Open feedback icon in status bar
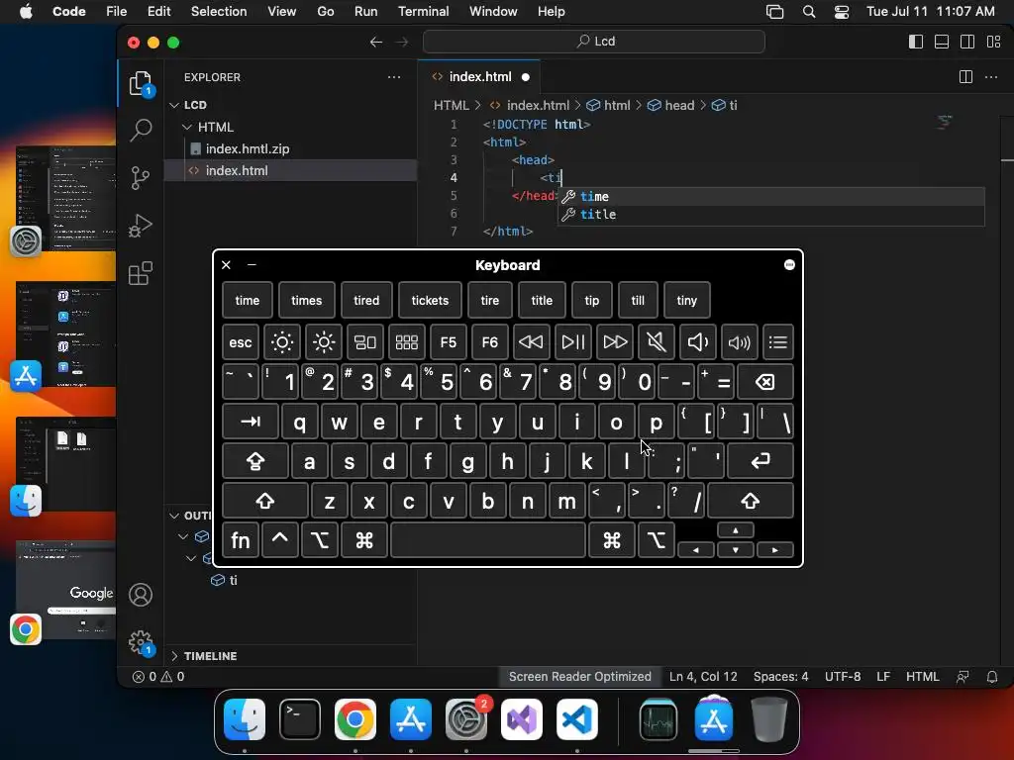Image resolution: width=1014 pixels, height=760 pixels. point(963,677)
